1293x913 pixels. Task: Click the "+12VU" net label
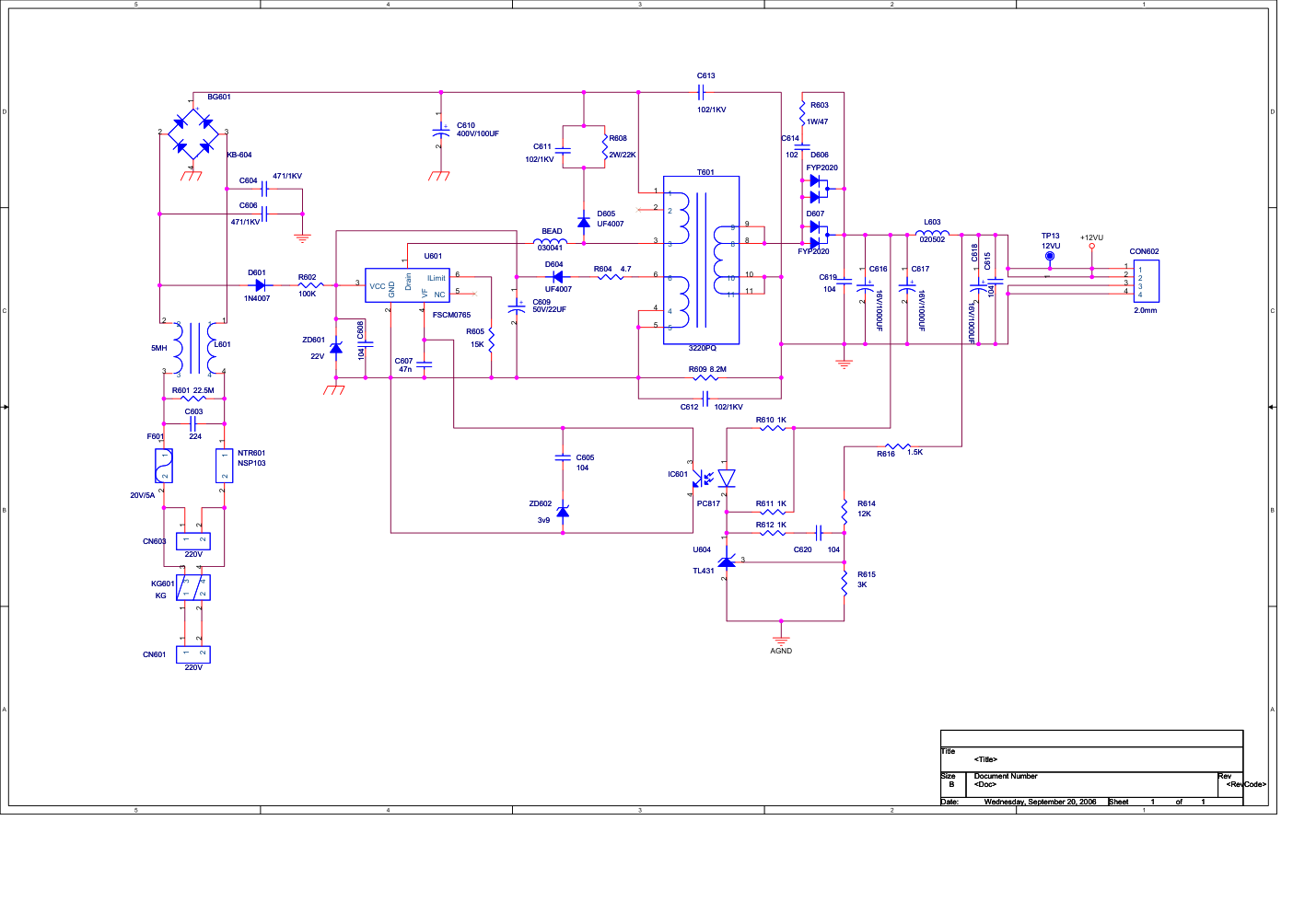click(1091, 237)
